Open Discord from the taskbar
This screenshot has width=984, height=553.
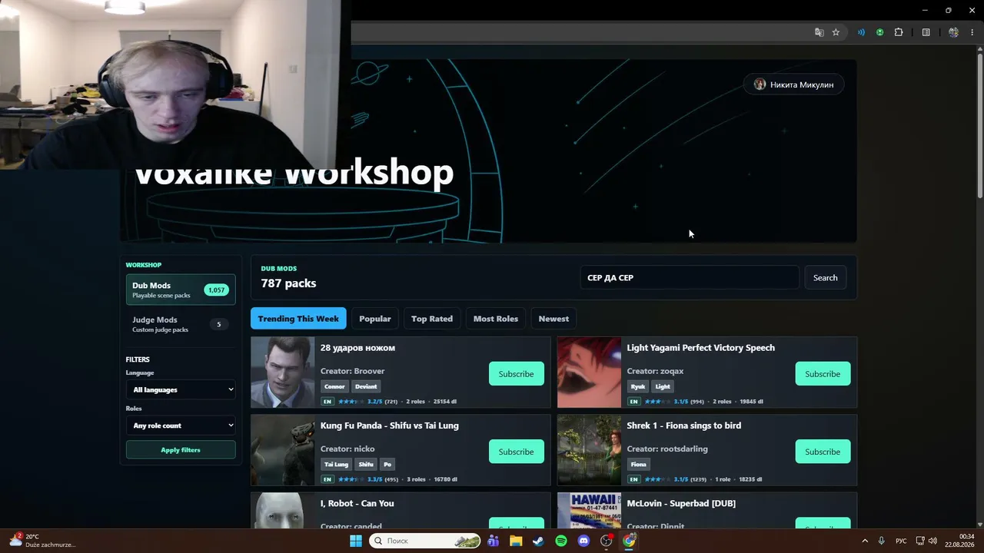583,541
